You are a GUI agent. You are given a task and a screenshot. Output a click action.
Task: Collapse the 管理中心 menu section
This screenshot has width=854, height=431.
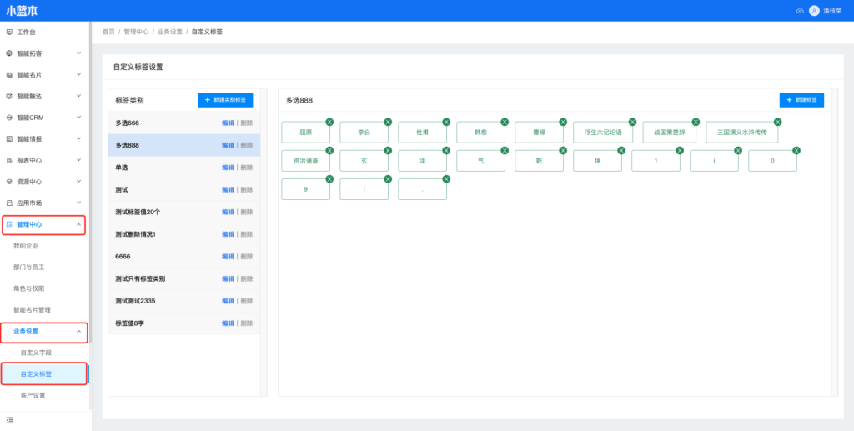tap(78, 224)
